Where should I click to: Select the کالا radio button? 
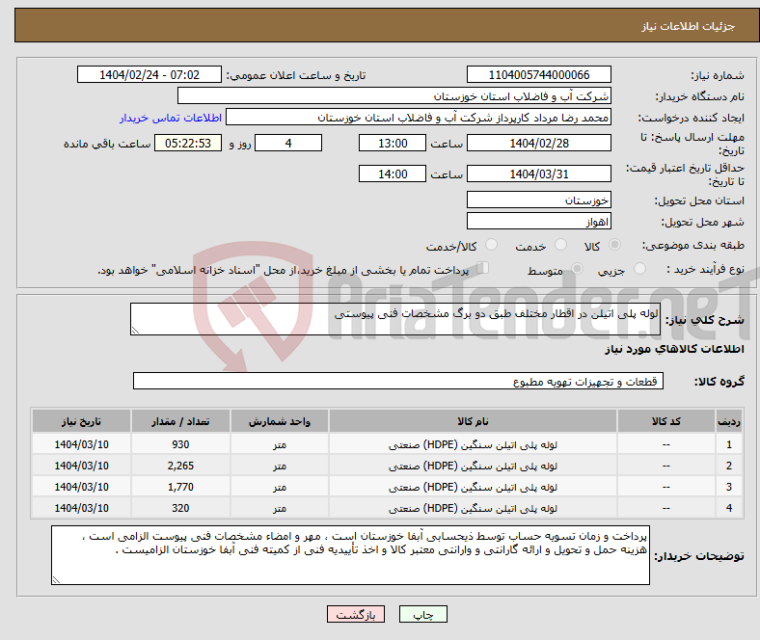tap(615, 247)
